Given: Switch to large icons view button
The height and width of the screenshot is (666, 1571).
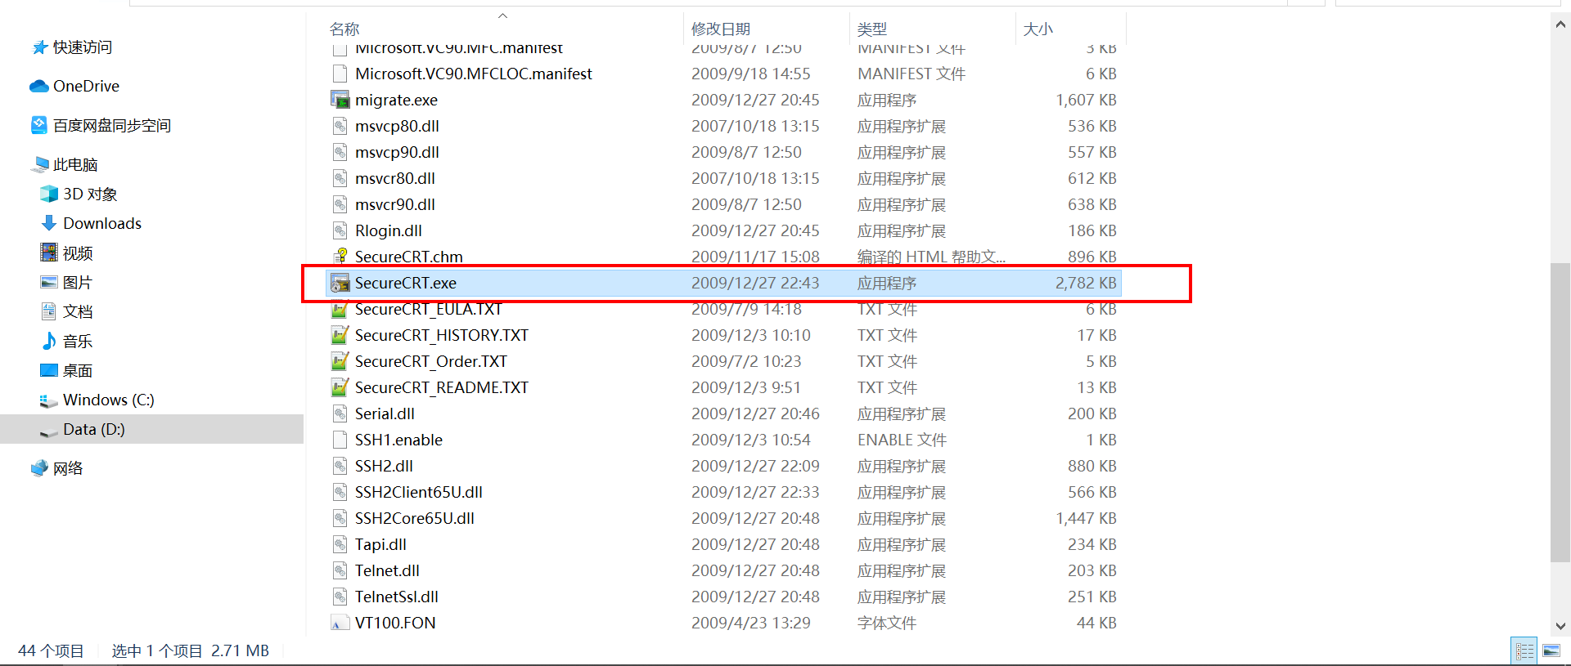Looking at the screenshot, I should click(1551, 650).
